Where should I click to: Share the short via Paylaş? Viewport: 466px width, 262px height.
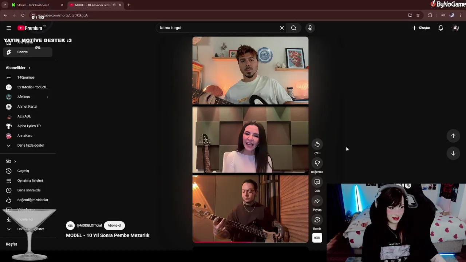click(317, 201)
